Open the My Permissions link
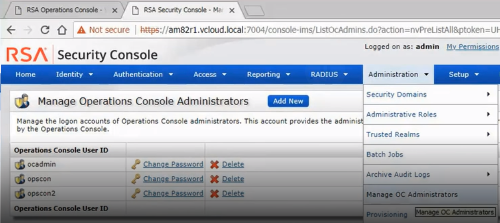500x223 pixels. [x=472, y=47]
